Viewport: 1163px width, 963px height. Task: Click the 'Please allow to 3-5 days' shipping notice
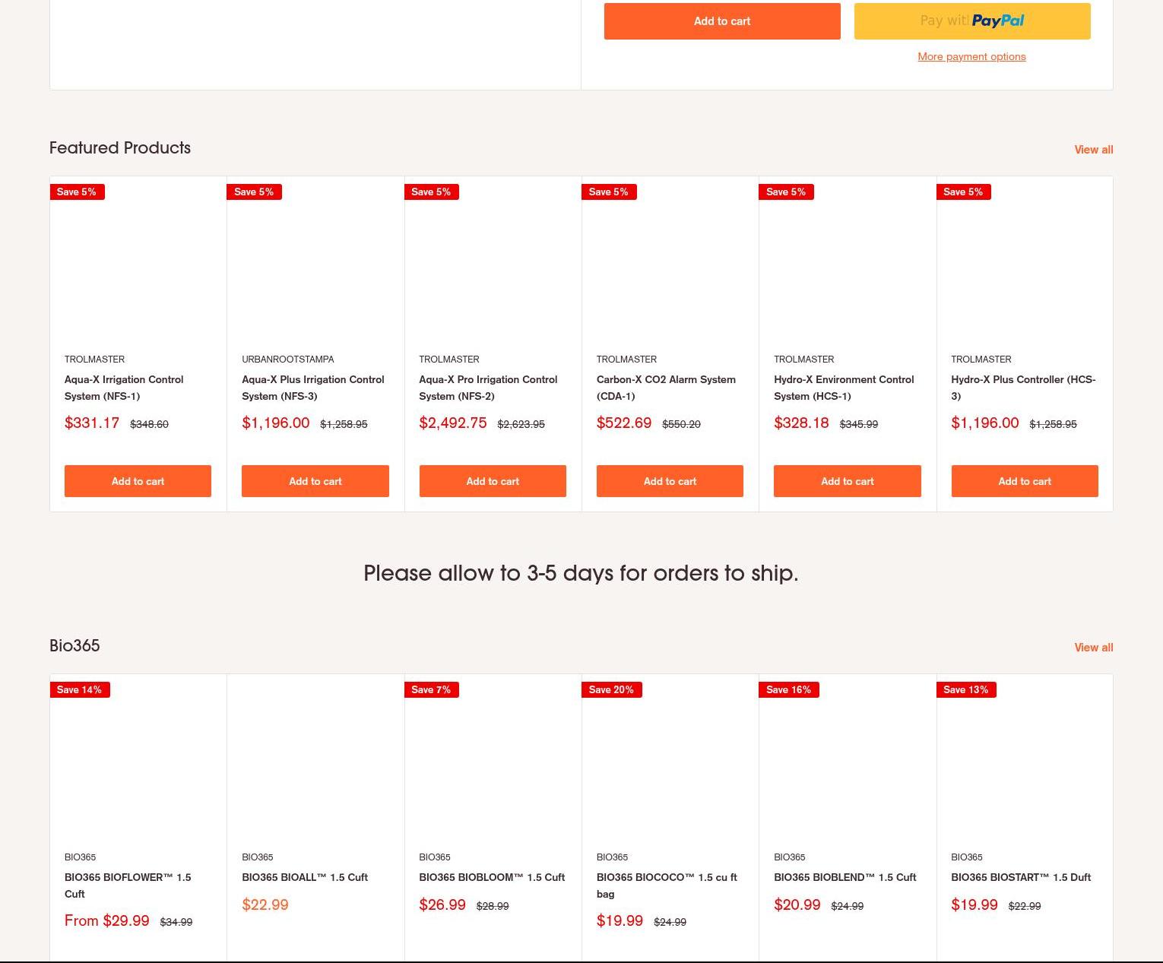(581, 573)
